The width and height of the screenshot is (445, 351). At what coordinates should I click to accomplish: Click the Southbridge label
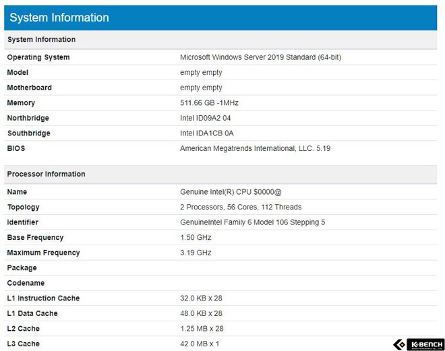[x=29, y=133]
